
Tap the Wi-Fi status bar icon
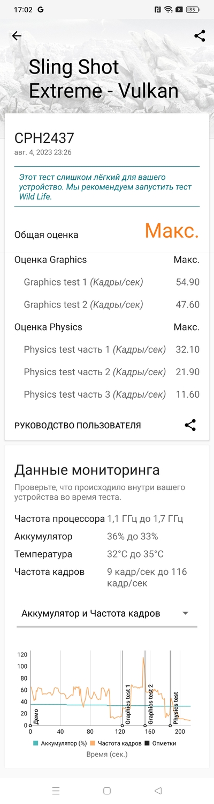169,10
